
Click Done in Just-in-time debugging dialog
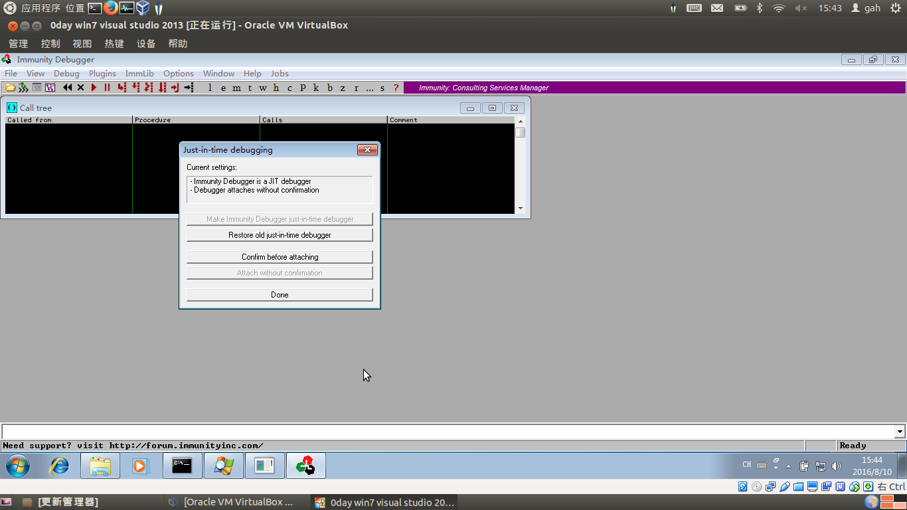(x=280, y=295)
